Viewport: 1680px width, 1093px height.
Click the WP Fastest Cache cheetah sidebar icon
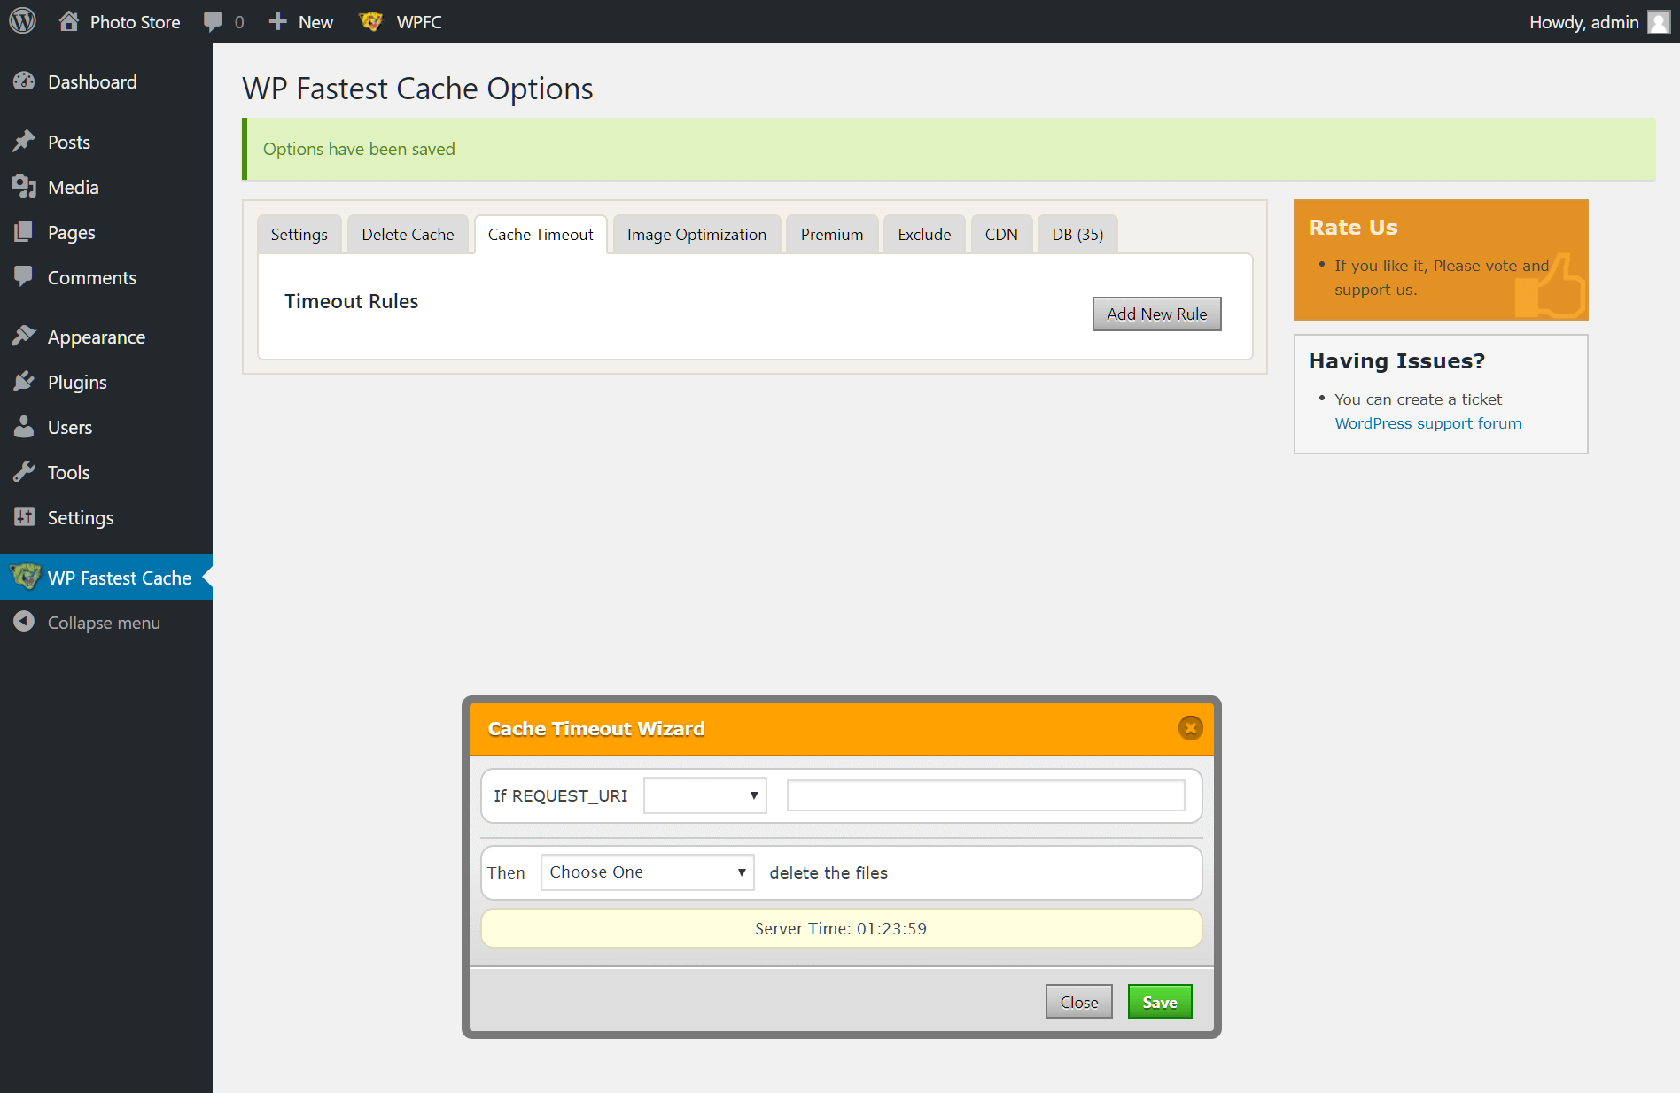click(x=26, y=577)
